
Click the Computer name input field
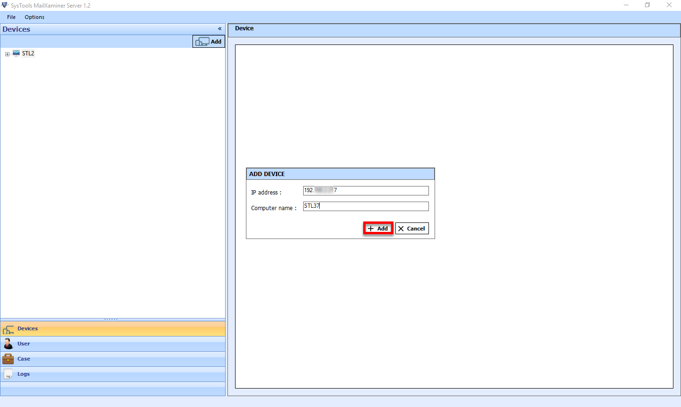[x=366, y=206]
